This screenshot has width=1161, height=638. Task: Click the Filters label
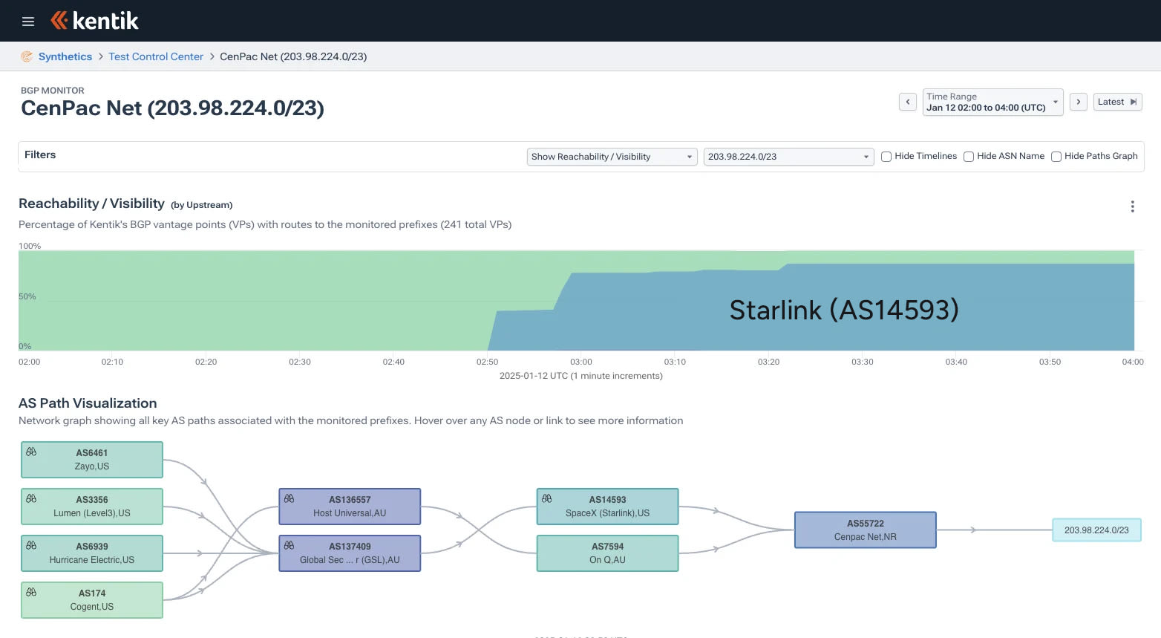pos(40,155)
